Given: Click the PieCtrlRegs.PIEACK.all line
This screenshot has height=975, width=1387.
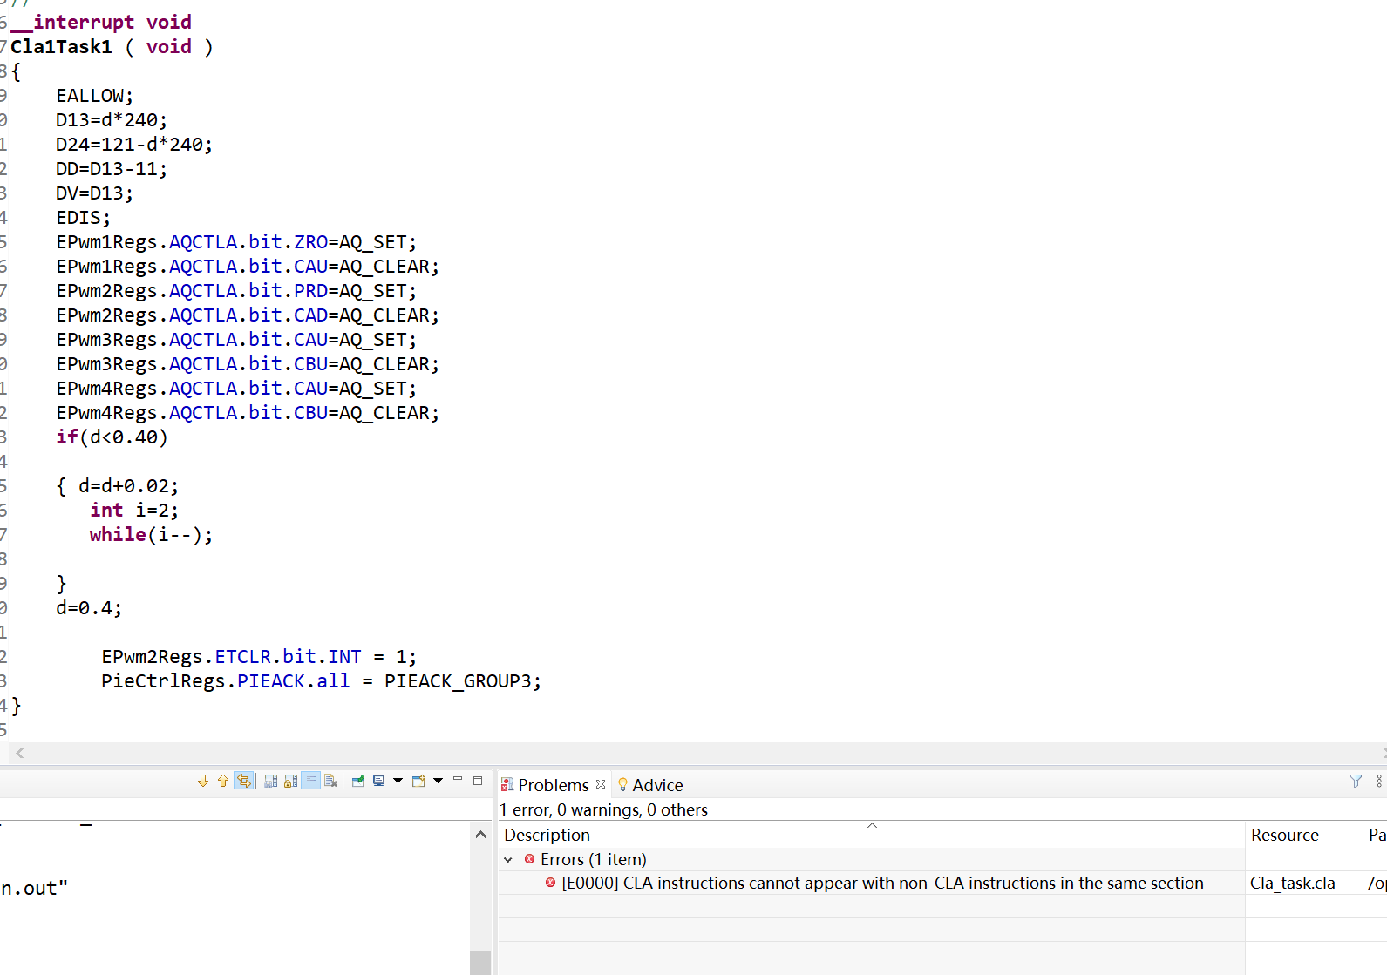Looking at the screenshot, I should tap(321, 681).
